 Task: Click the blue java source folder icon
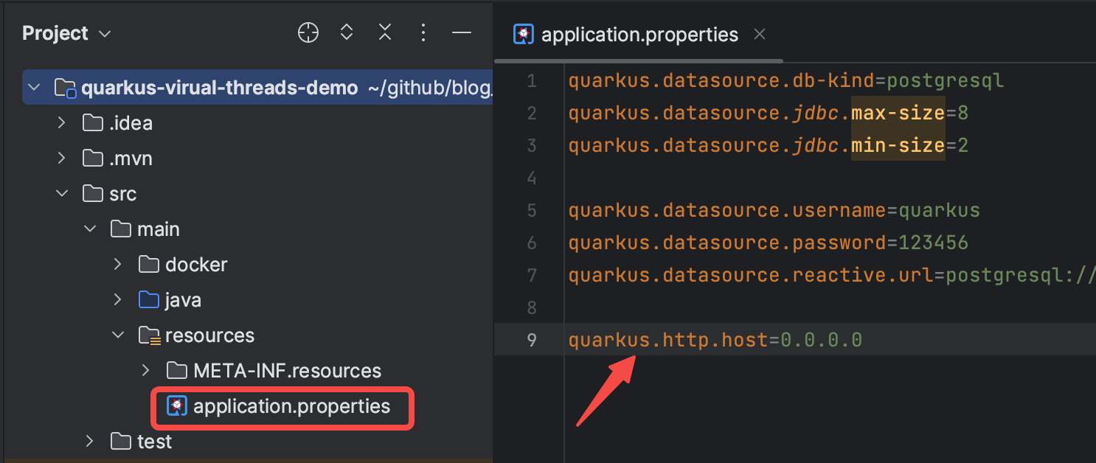(x=149, y=300)
